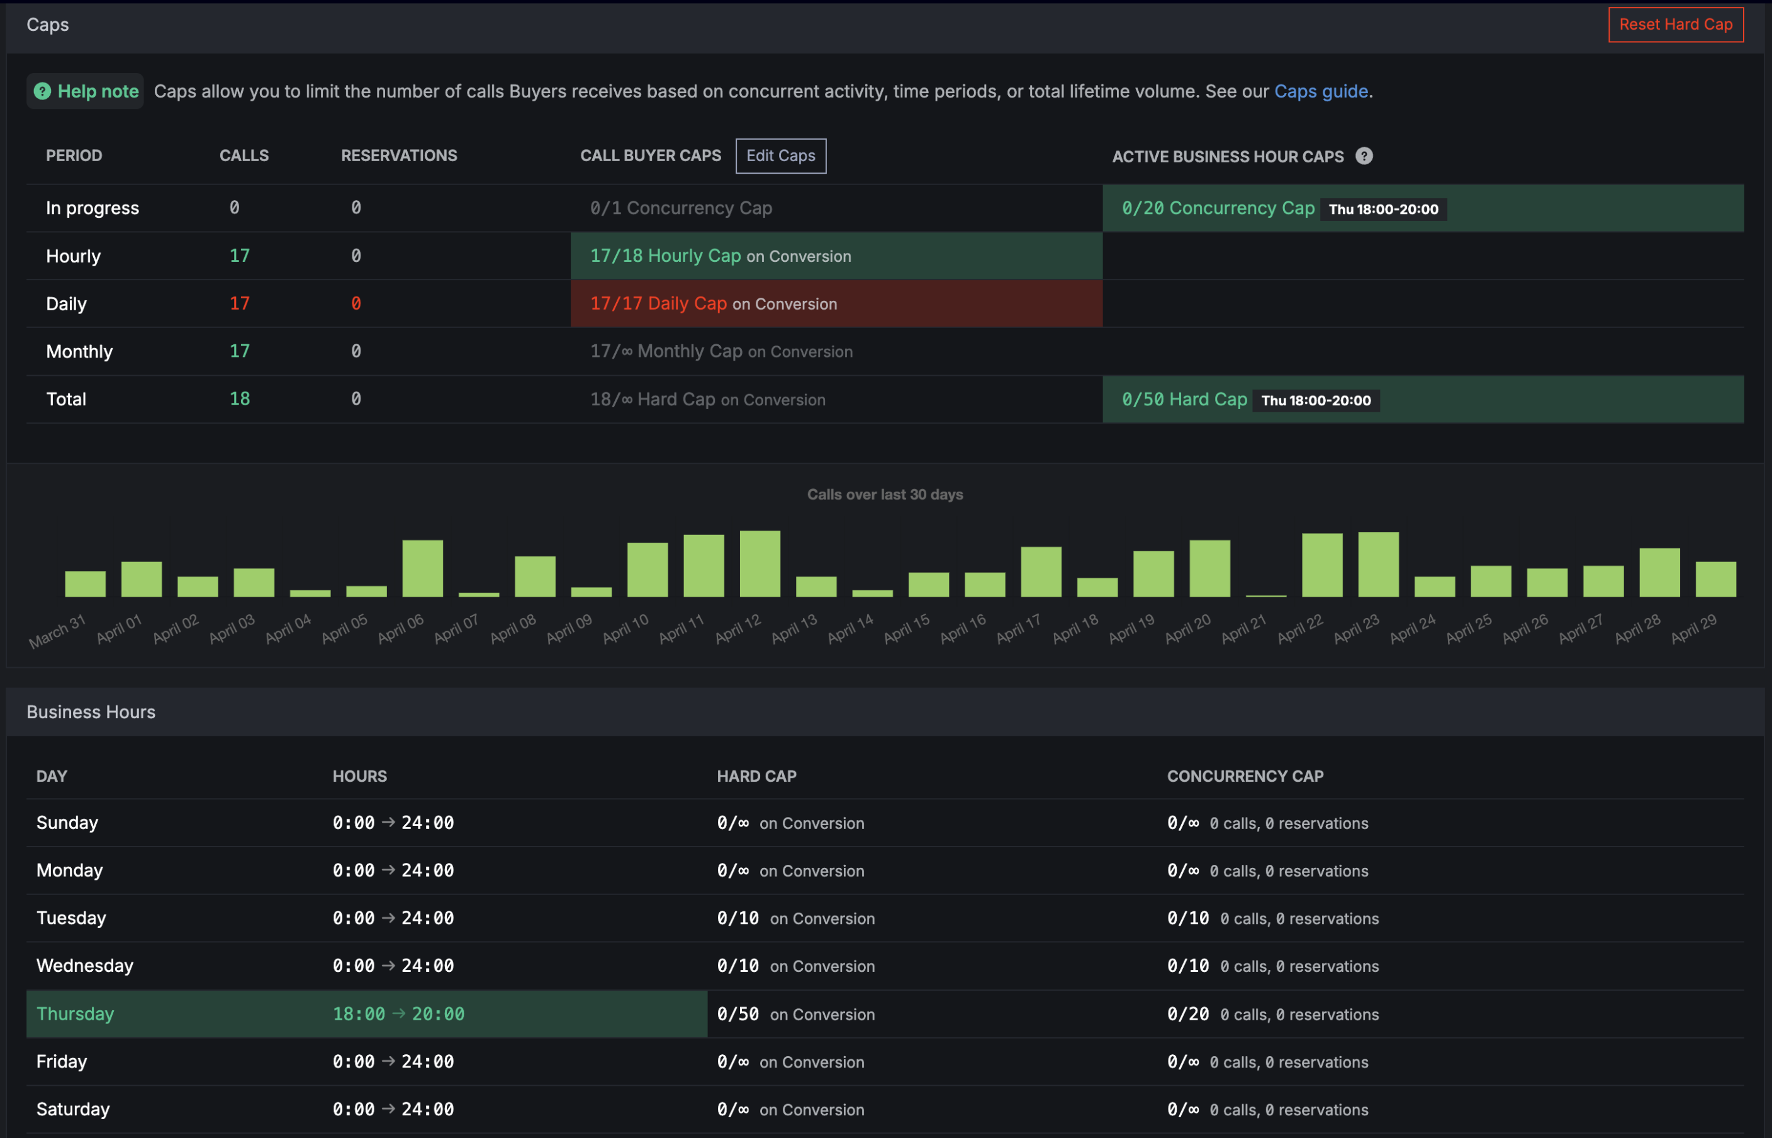The image size is (1772, 1138).
Task: Click the April 06 chart bar
Action: pyautogui.click(x=422, y=568)
